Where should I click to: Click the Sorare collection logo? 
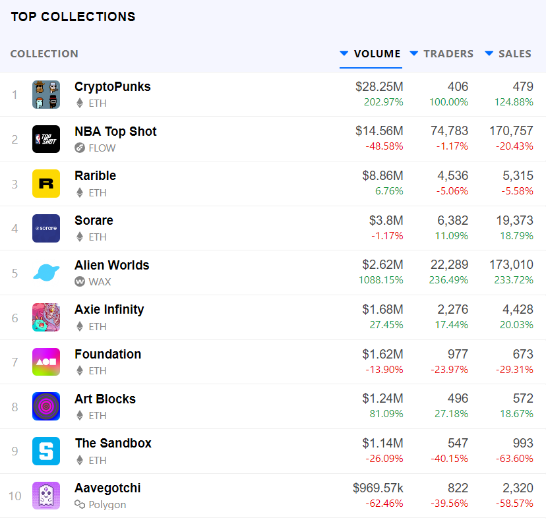(46, 228)
